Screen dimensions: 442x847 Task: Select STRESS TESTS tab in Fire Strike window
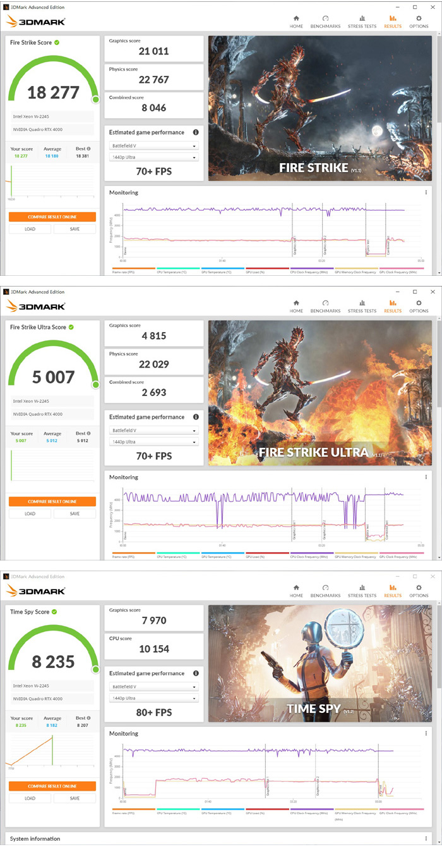pos(362,22)
